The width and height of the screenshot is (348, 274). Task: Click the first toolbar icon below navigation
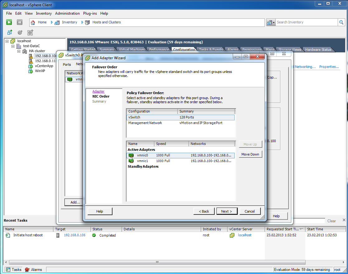pyautogui.click(x=10, y=32)
